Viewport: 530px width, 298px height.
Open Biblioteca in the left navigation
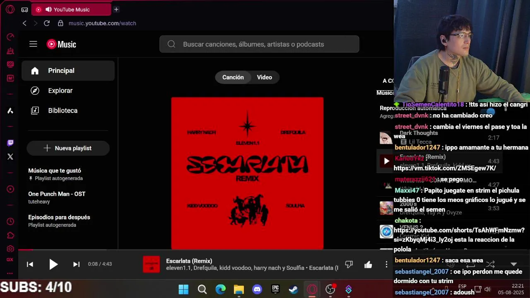point(68,111)
